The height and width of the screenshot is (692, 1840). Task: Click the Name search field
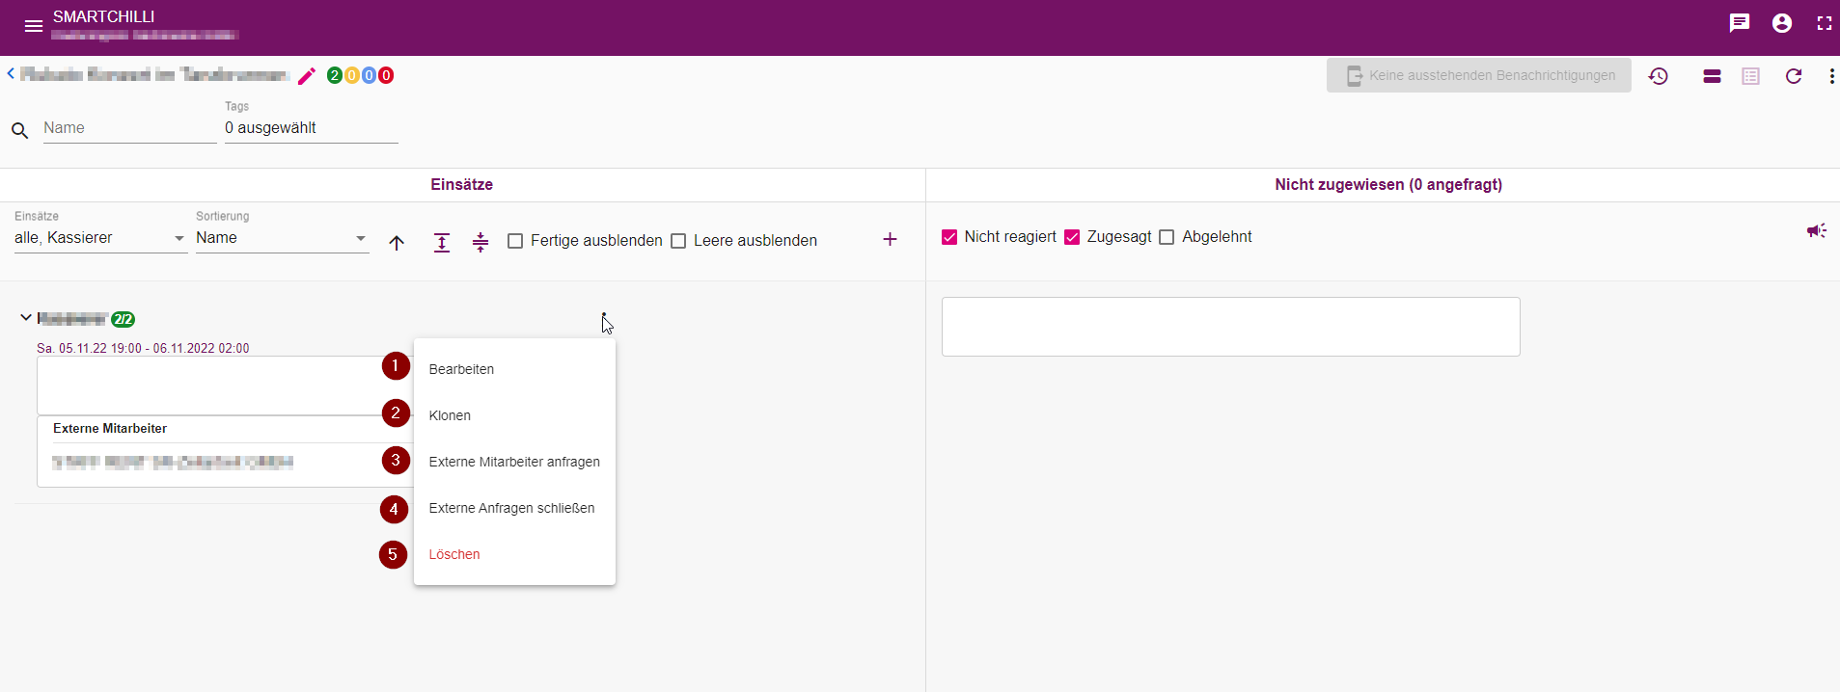[x=129, y=128]
